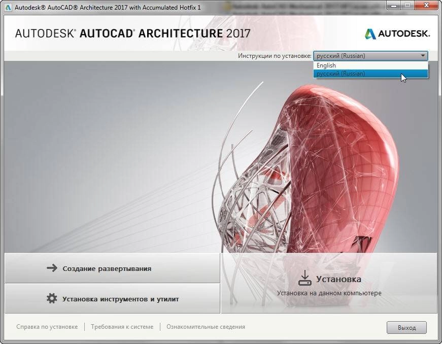Open the Требования к системе link

pos(122,327)
